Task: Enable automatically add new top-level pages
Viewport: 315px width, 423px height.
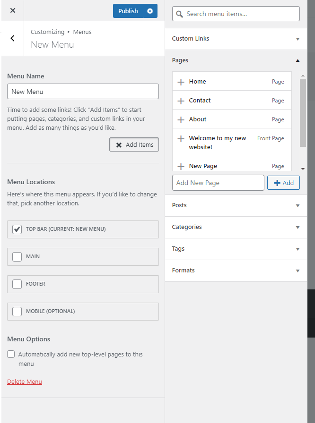Action: pyautogui.click(x=11, y=354)
